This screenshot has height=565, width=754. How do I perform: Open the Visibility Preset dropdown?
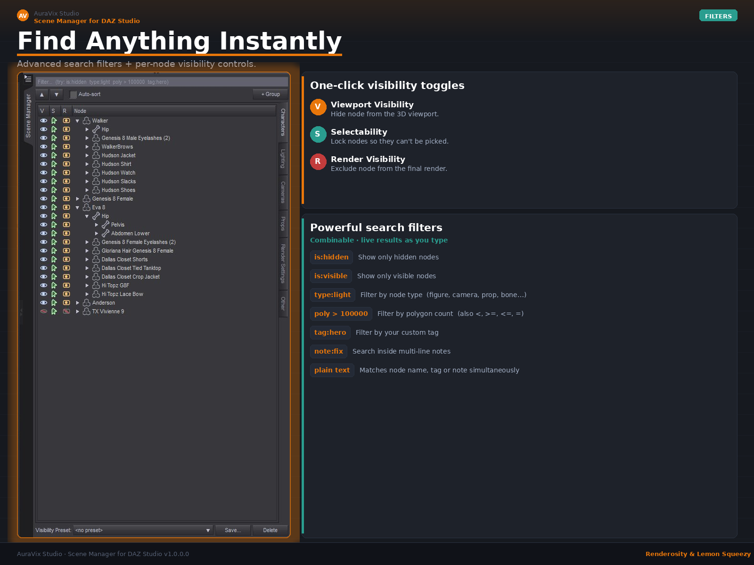(143, 530)
